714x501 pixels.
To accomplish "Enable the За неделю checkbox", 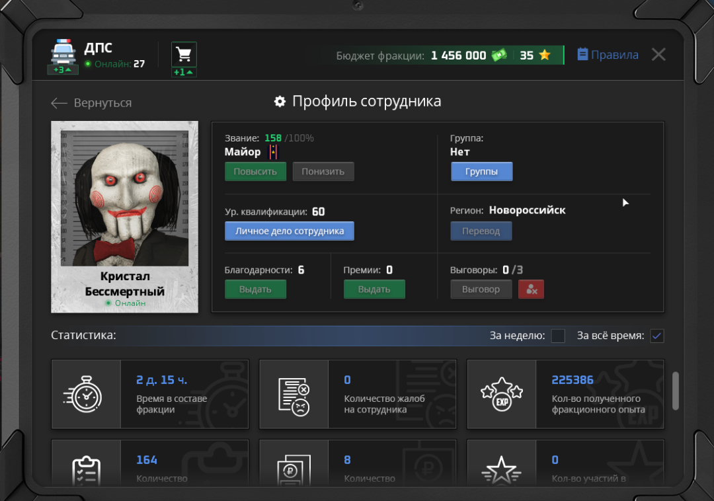I will 558,336.
